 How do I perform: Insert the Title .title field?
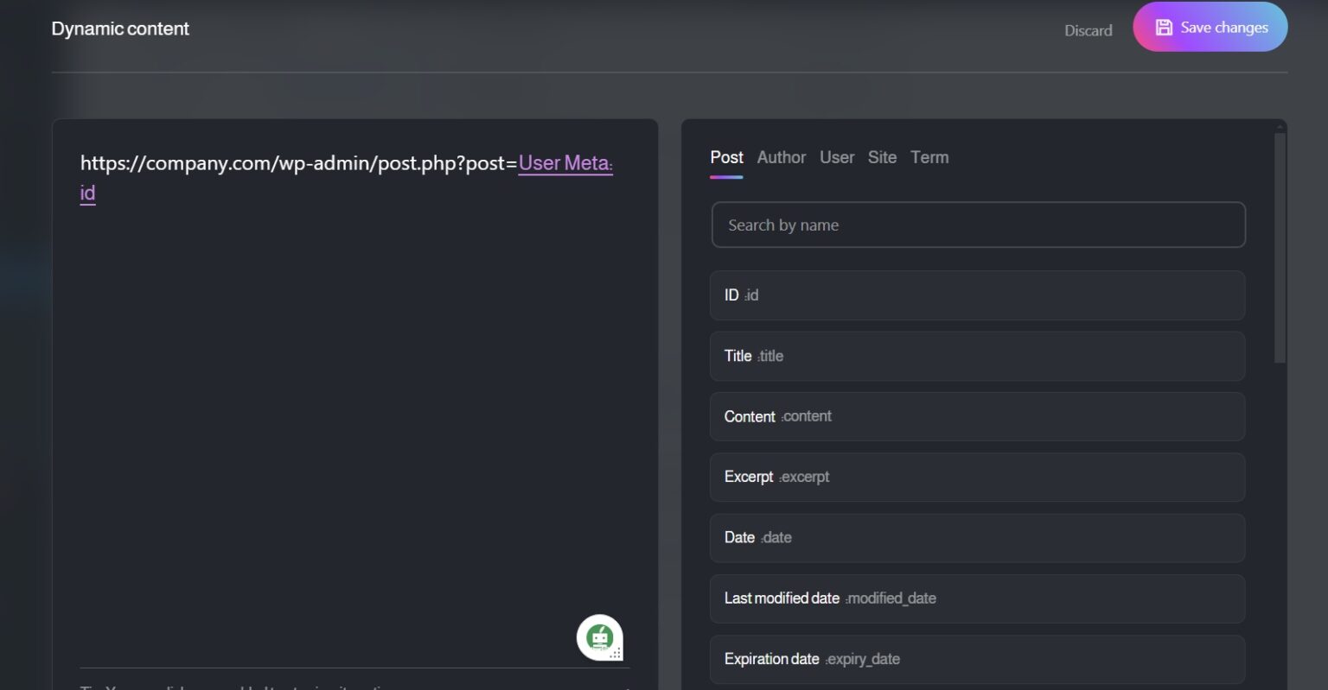click(977, 356)
